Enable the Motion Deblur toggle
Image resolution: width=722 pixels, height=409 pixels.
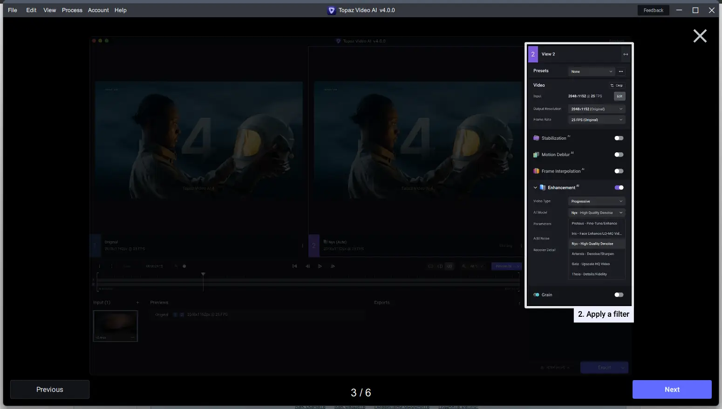pos(619,155)
